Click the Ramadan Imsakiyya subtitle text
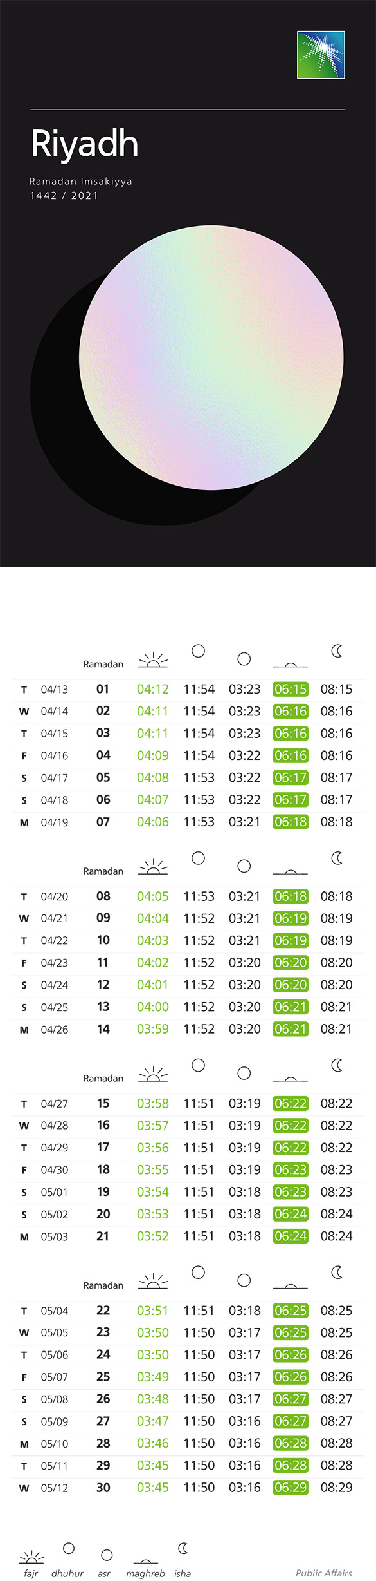This screenshot has height=1581, width=376. pyautogui.click(x=81, y=181)
